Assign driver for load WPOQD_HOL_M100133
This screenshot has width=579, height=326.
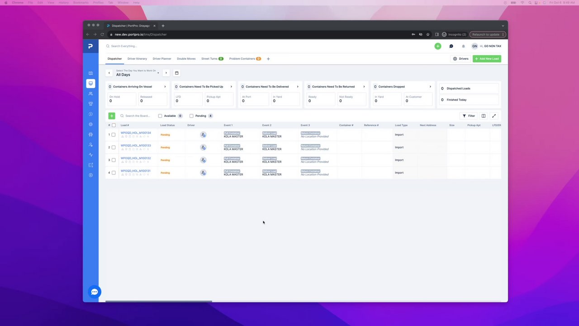click(x=203, y=147)
